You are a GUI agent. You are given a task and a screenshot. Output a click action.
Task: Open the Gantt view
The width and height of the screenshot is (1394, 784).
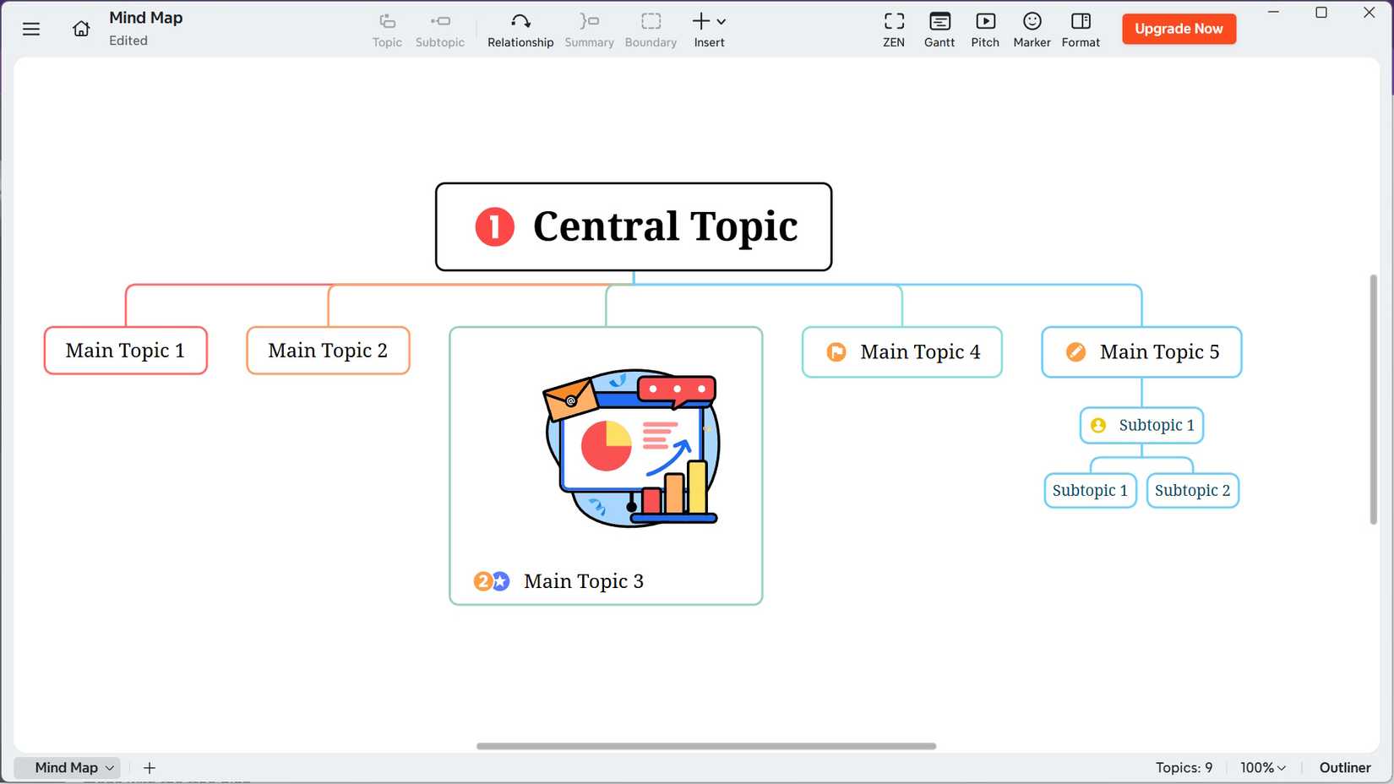[x=939, y=30]
